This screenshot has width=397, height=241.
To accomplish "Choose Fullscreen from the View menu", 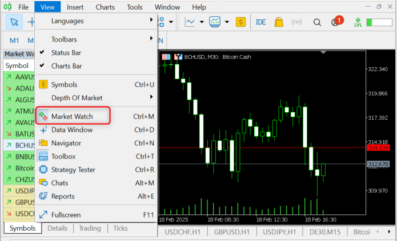I will [96, 215].
